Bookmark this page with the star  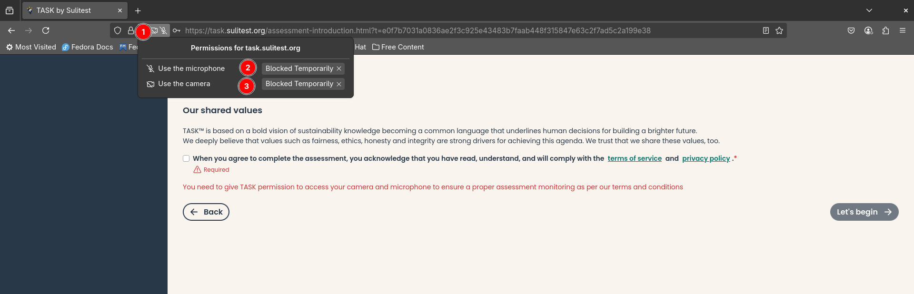tap(779, 30)
